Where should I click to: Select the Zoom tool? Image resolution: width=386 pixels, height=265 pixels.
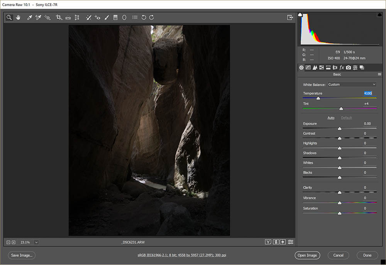point(9,17)
